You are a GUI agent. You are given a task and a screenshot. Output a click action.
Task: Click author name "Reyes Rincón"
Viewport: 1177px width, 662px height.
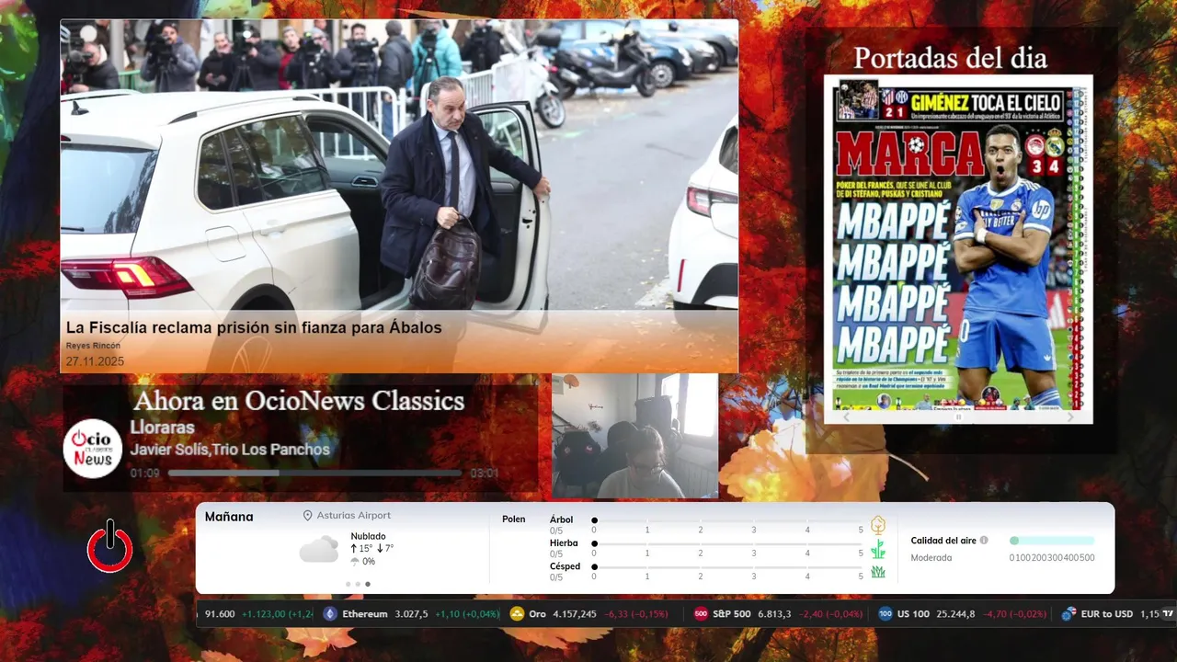(93, 346)
